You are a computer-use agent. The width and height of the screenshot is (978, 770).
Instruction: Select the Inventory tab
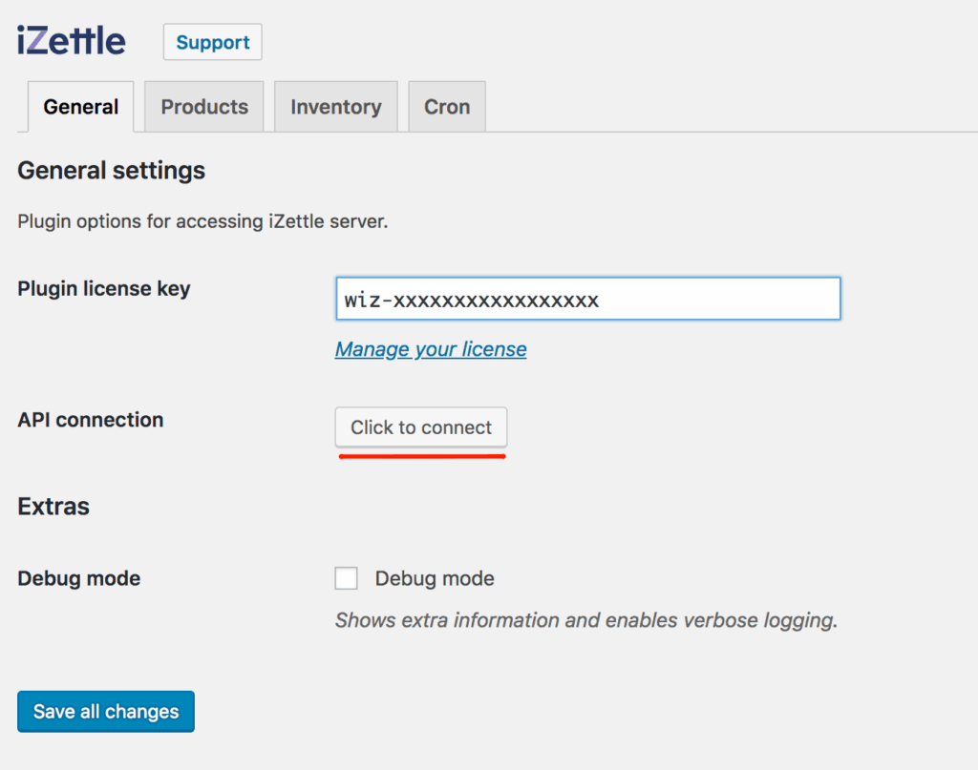335,107
